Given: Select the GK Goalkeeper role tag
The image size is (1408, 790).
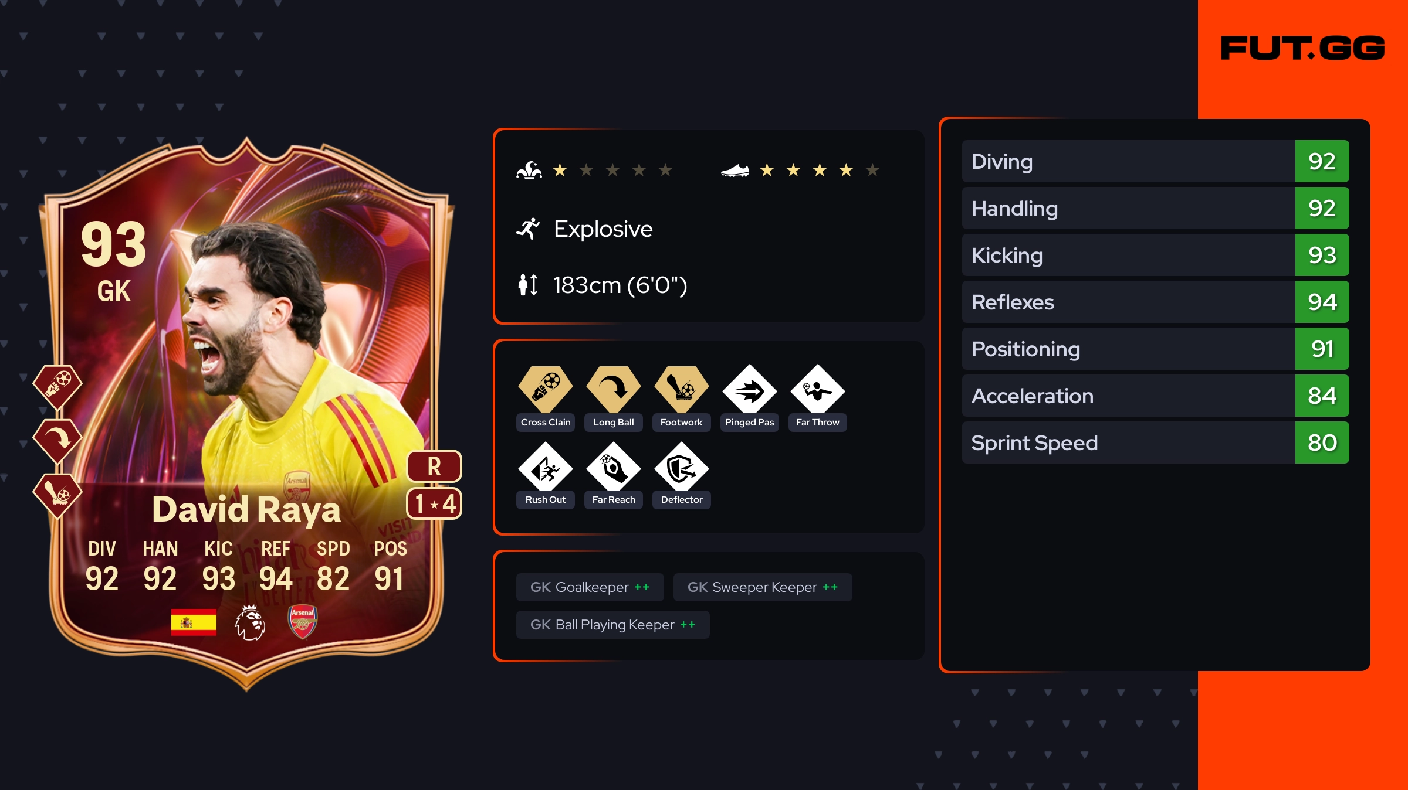Looking at the screenshot, I should click(x=590, y=587).
